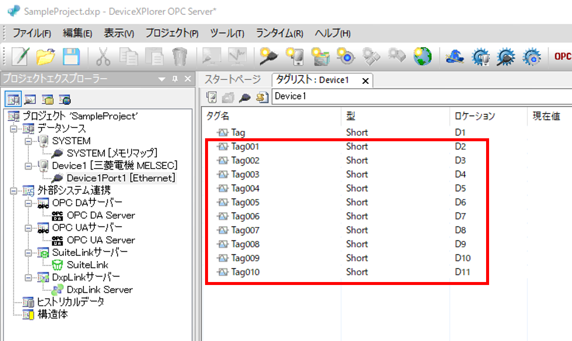The image size is (572, 341).
Task: Open the ランタイム(R) menu
Action: coord(279,33)
